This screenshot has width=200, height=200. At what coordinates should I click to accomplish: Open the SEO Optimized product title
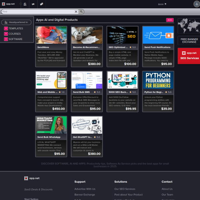[118, 47]
